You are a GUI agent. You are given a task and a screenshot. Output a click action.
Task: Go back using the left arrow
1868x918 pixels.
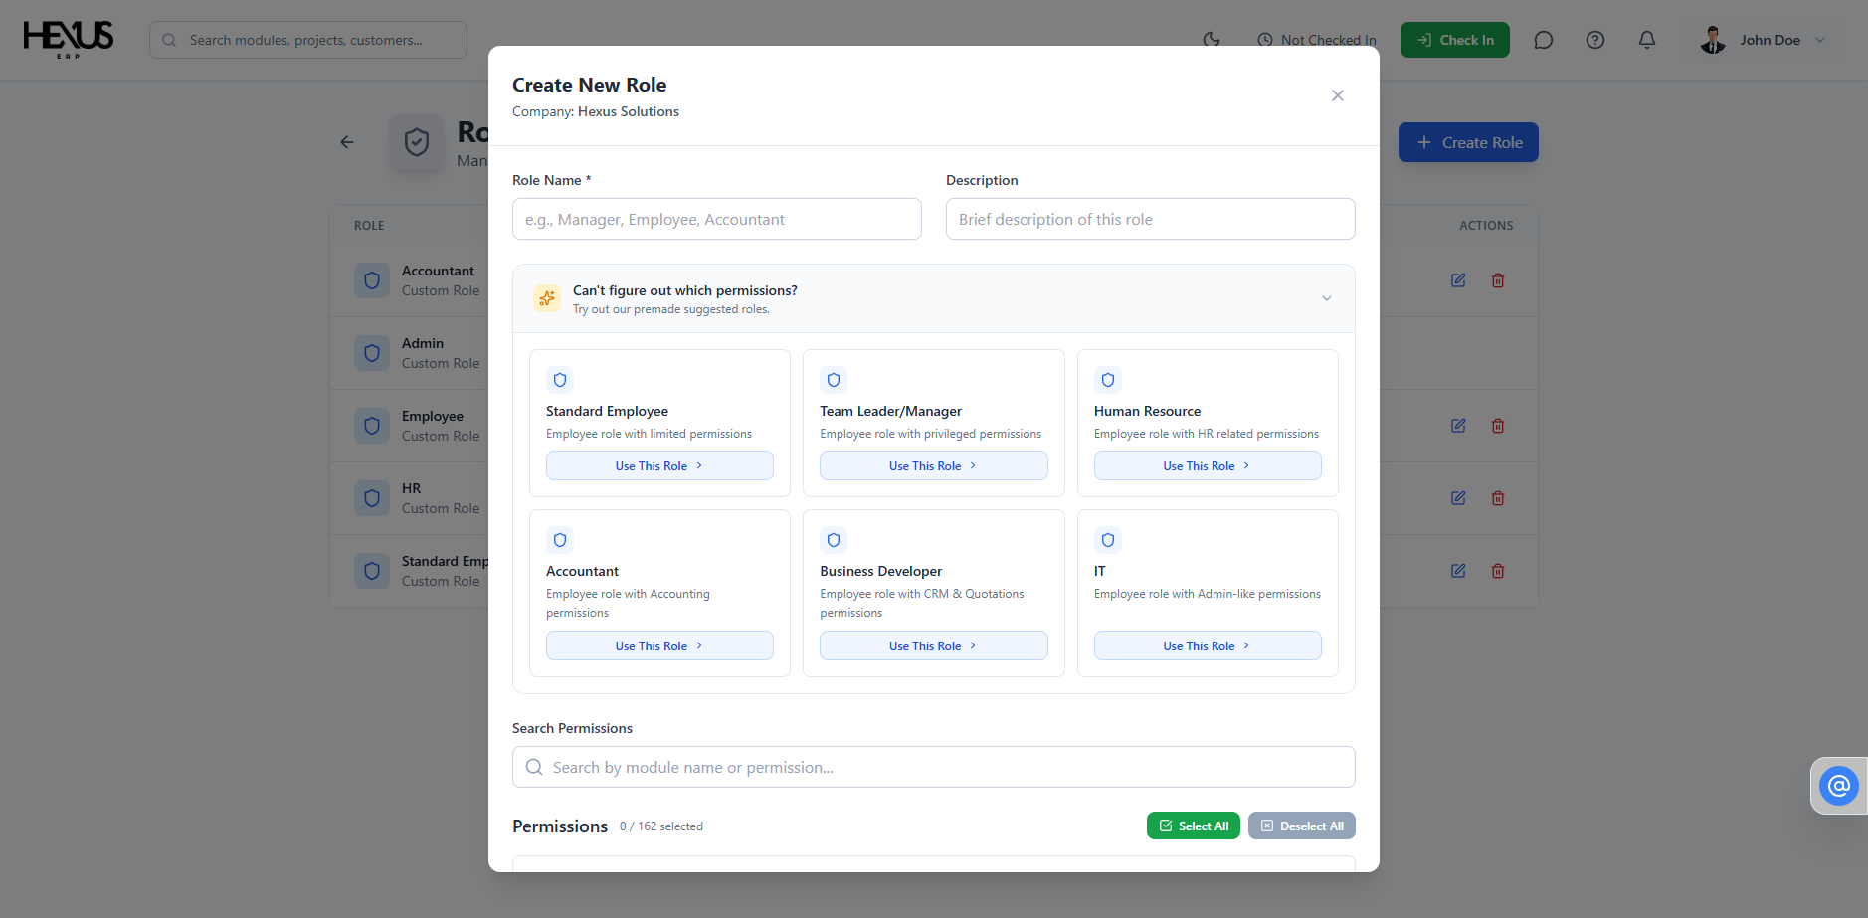[347, 142]
